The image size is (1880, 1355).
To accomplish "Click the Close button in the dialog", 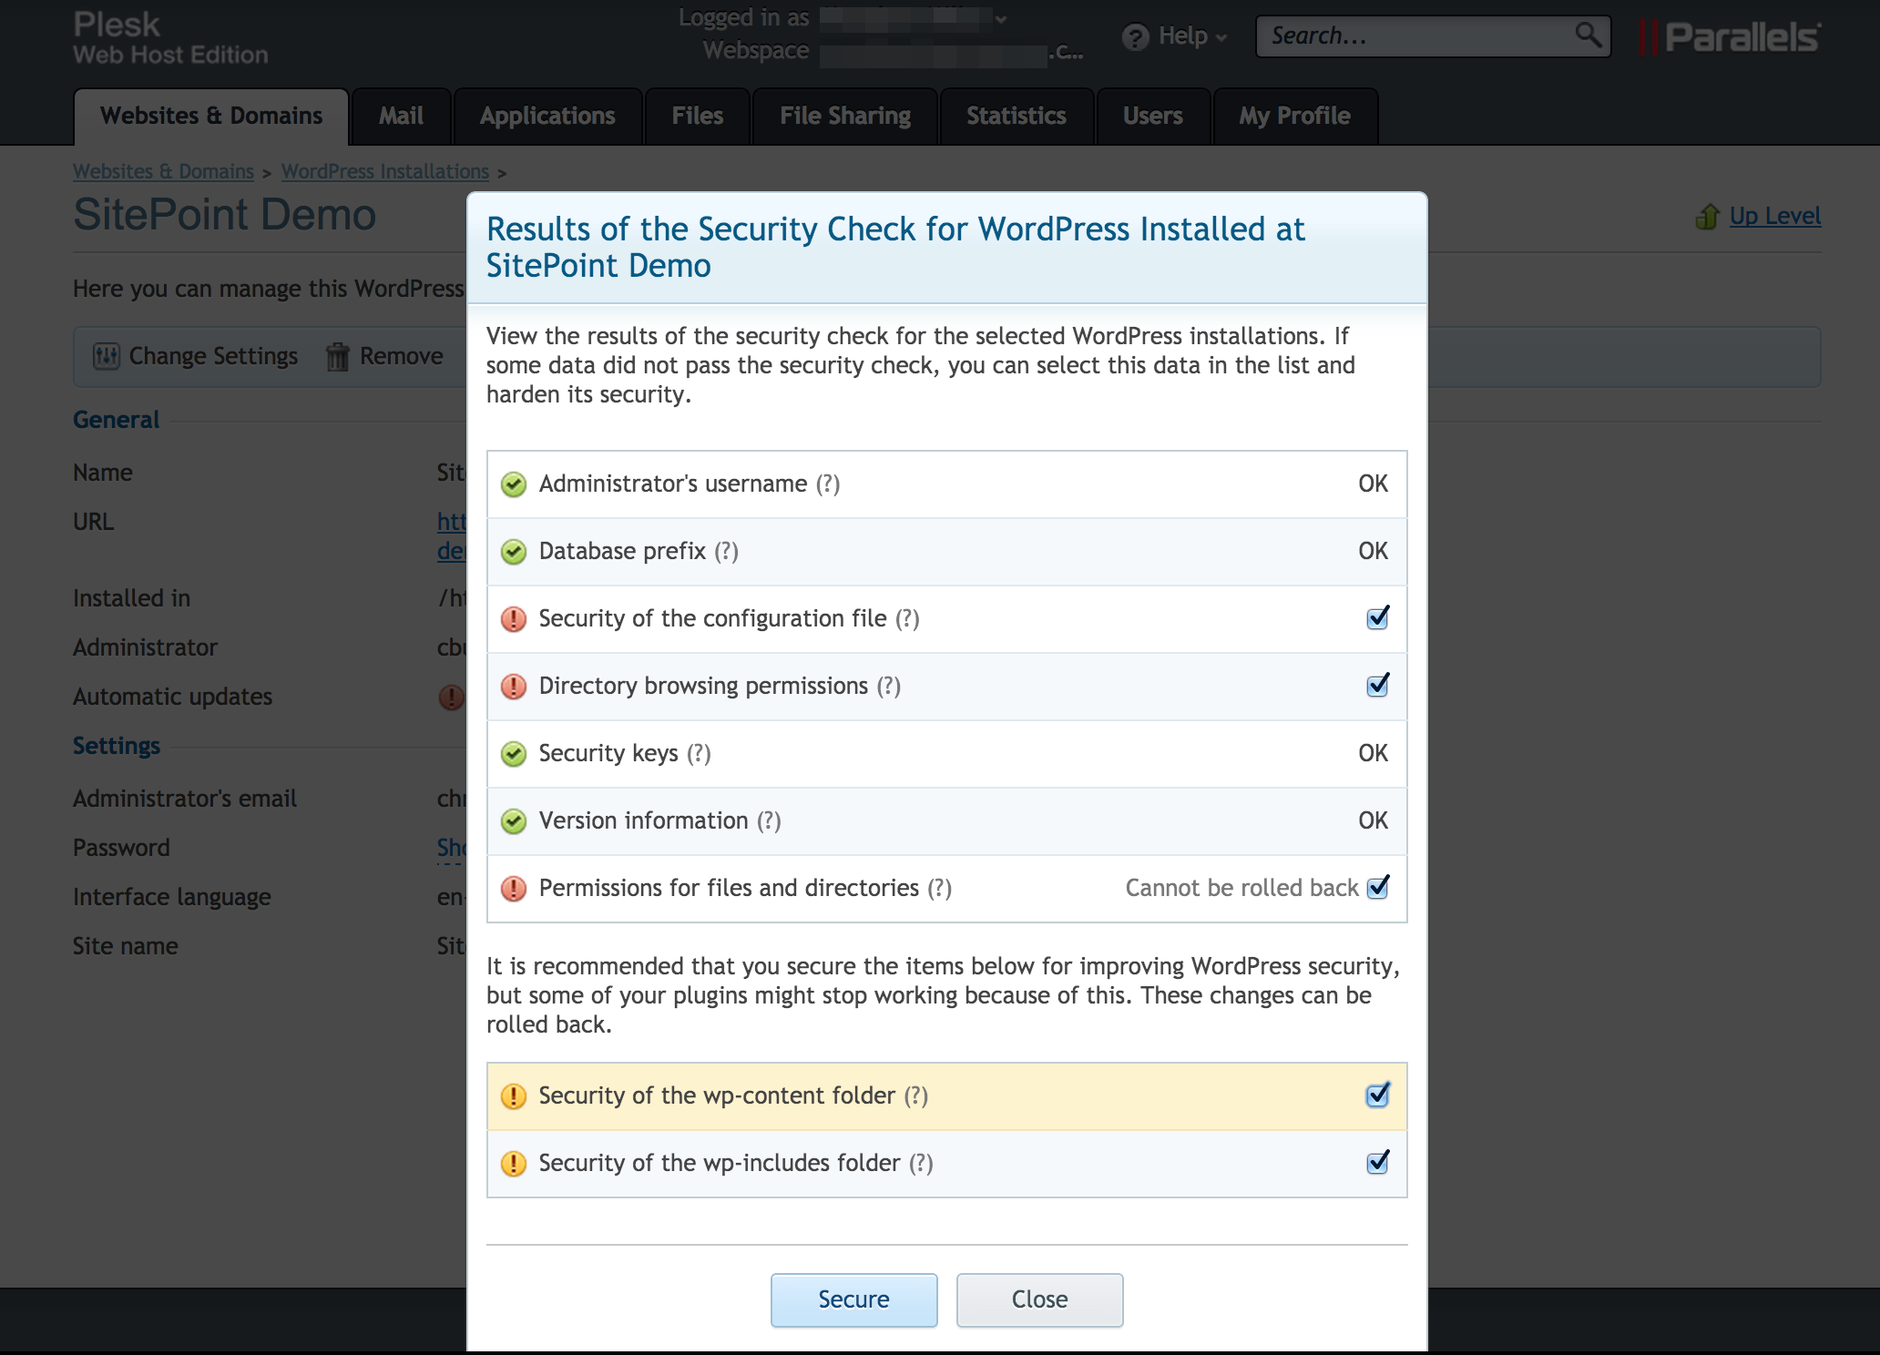I will (1039, 1299).
